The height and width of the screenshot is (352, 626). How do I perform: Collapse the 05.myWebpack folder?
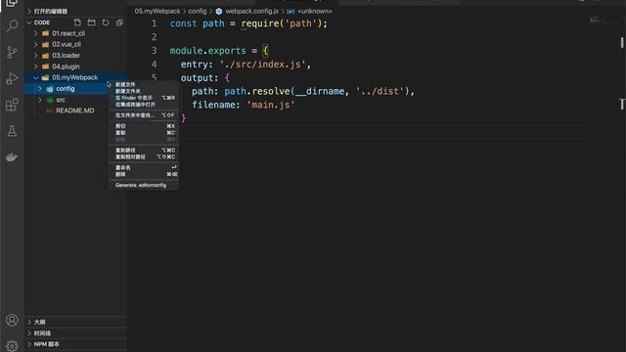pyautogui.click(x=36, y=77)
